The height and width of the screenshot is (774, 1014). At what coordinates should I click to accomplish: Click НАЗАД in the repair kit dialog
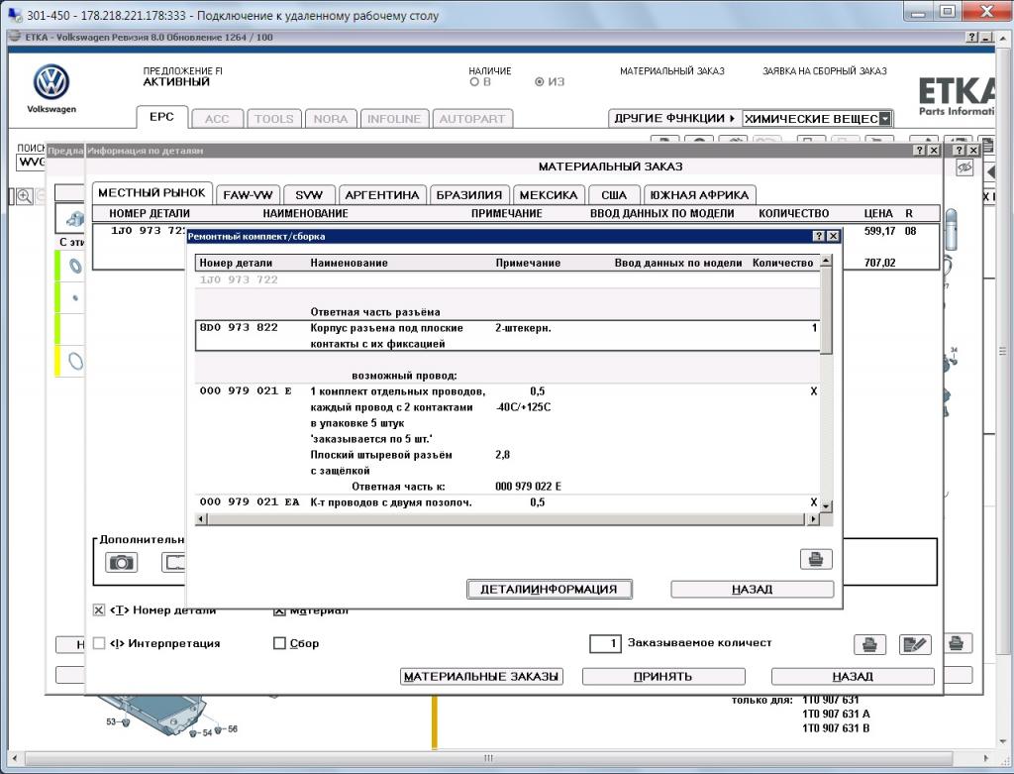click(753, 589)
